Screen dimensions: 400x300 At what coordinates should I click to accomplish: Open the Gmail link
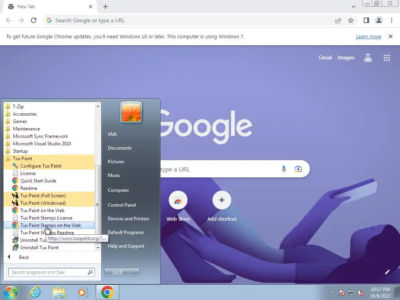coord(325,58)
